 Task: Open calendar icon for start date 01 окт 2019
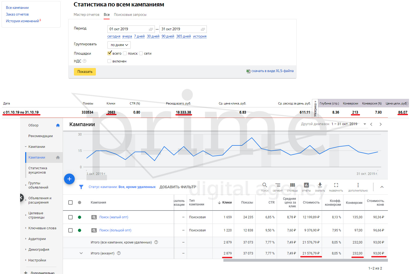tap(151, 29)
